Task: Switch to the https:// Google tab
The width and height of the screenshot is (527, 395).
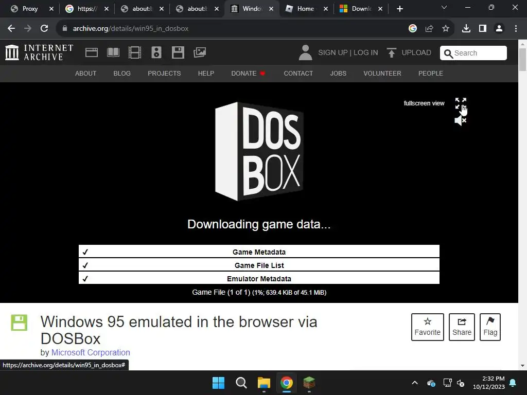Action: (x=86, y=9)
